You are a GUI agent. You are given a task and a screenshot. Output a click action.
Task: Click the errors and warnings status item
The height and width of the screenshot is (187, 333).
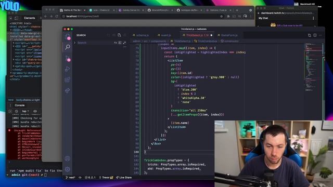[x=90, y=178]
